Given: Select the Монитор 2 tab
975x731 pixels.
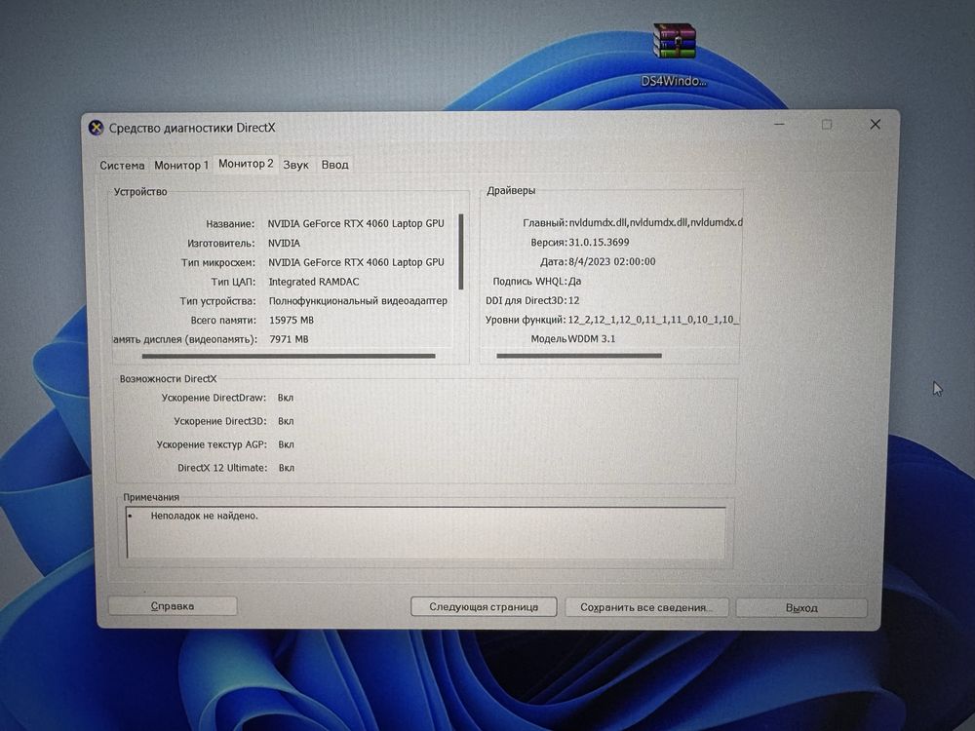Looking at the screenshot, I should 246,164.
